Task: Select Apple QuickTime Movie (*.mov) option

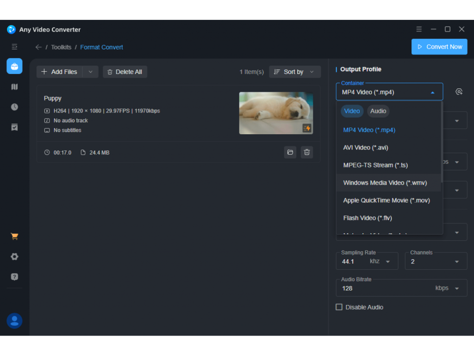Action: click(388, 200)
